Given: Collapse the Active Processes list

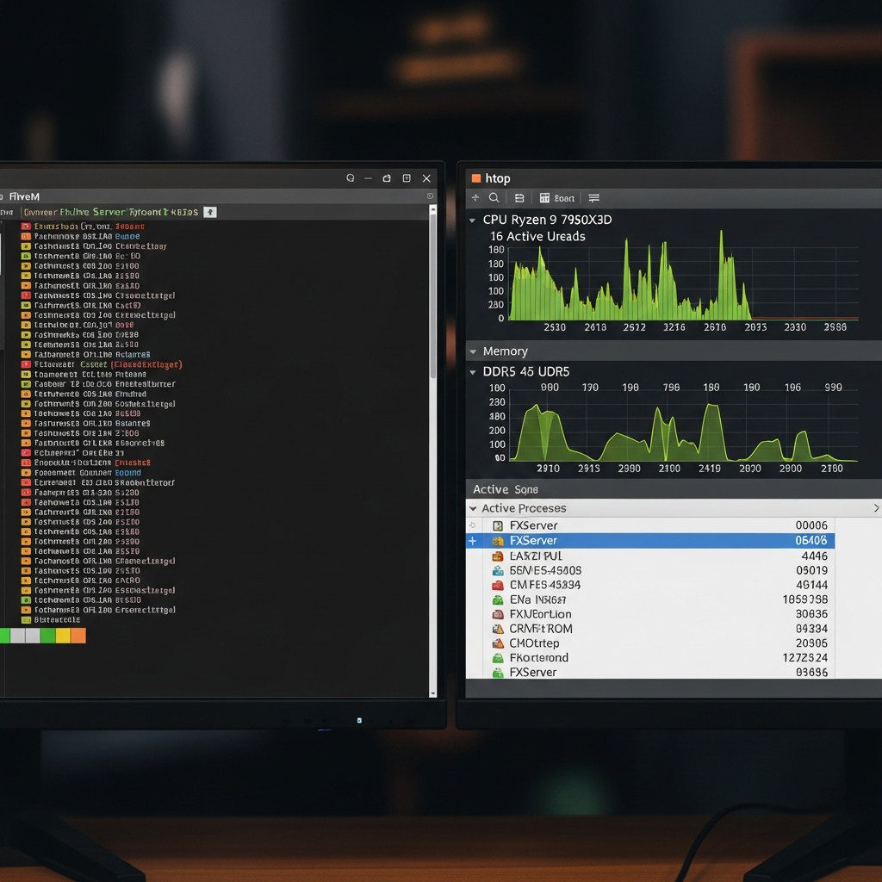Looking at the screenshot, I should [x=472, y=508].
